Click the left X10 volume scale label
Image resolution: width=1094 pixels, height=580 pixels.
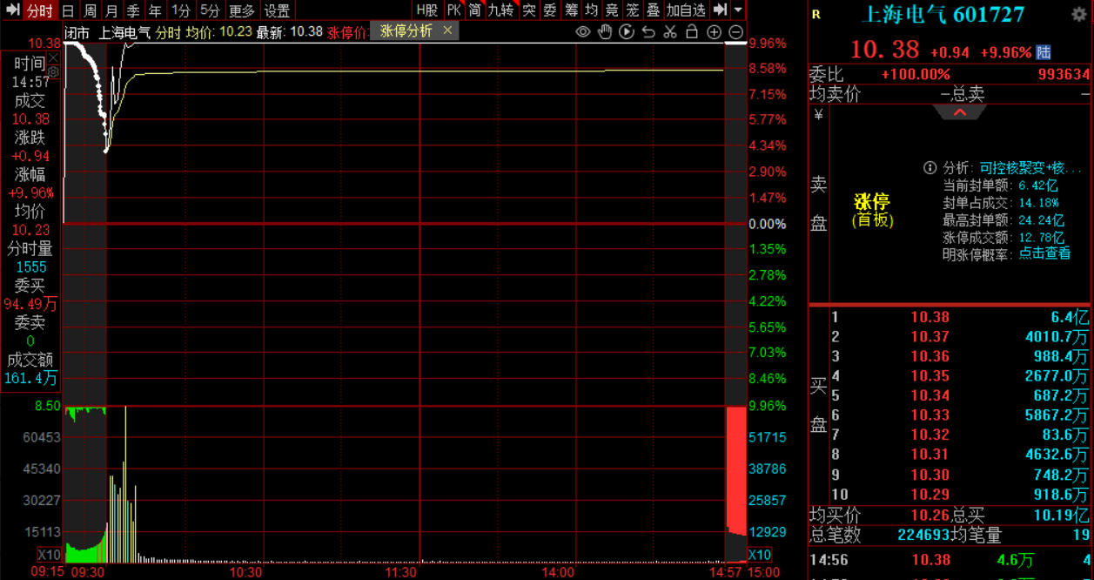[x=50, y=555]
